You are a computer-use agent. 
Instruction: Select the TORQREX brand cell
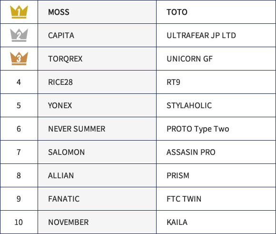97,59
